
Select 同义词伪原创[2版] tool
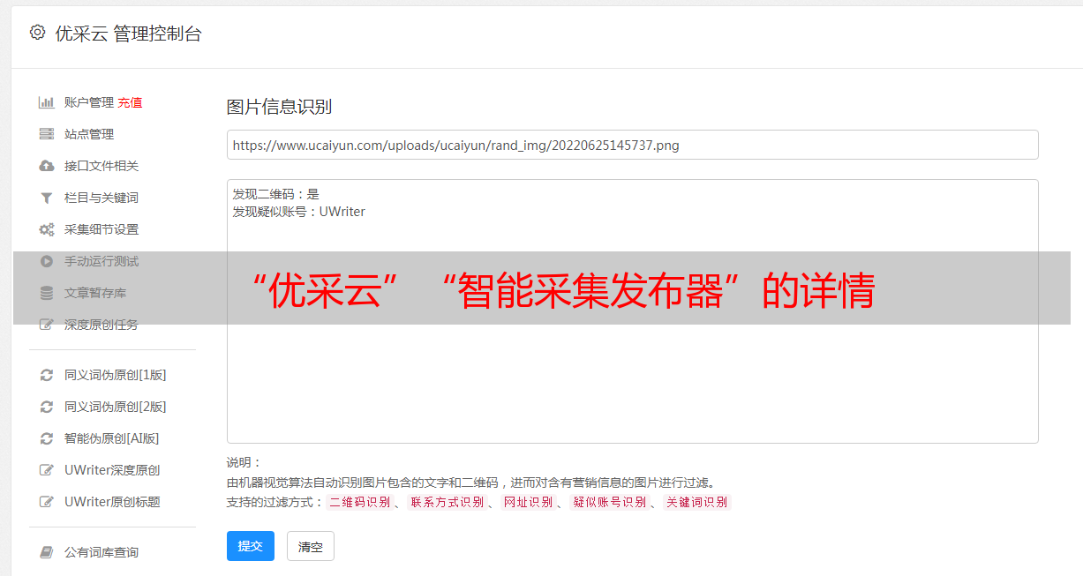pos(116,407)
